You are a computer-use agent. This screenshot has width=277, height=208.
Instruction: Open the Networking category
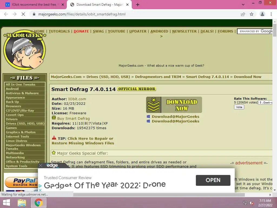point(25,157)
